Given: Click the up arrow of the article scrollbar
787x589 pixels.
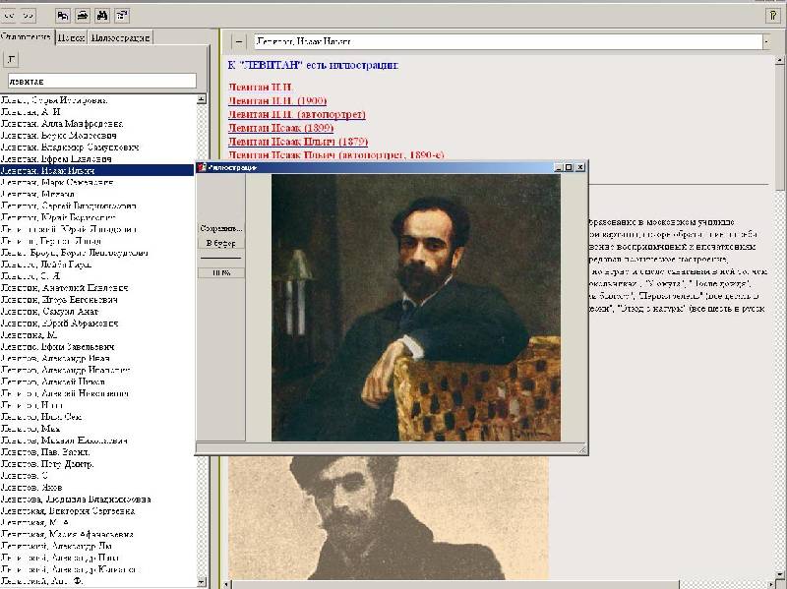Looking at the screenshot, I should 779,60.
